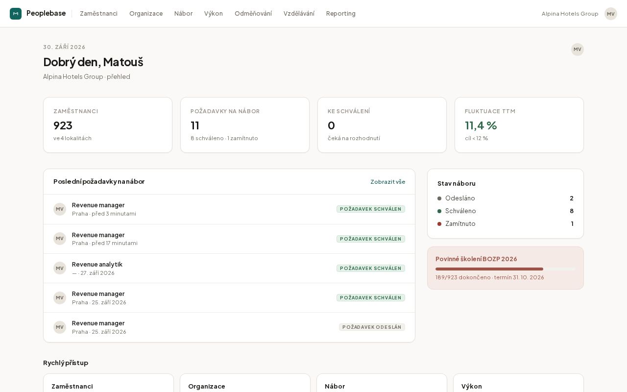Image resolution: width=627 pixels, height=392 pixels.
Task: Select the Schváleno count 8
Action: [572, 211]
